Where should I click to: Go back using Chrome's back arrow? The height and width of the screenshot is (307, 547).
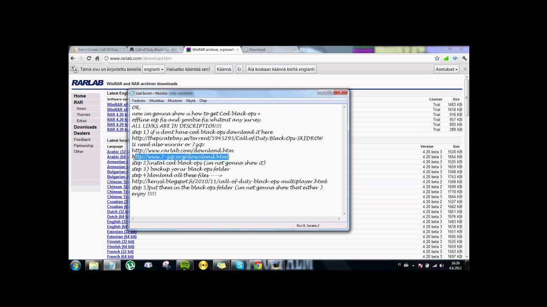click(73, 58)
